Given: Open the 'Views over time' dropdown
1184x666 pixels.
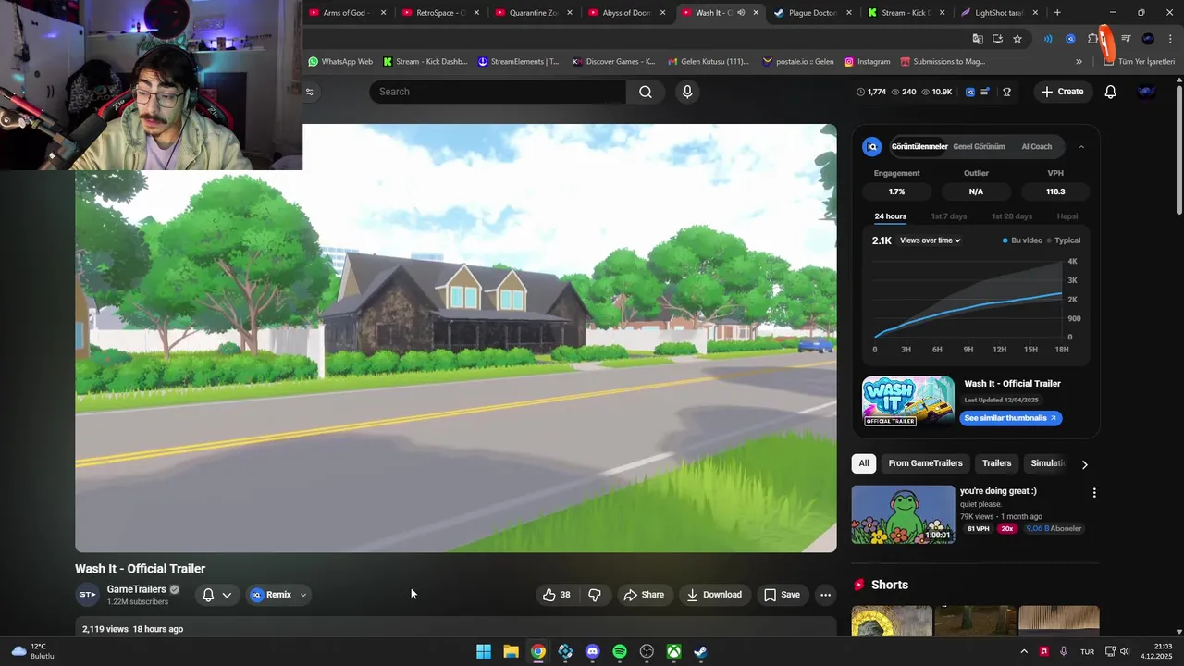Looking at the screenshot, I should (x=930, y=240).
